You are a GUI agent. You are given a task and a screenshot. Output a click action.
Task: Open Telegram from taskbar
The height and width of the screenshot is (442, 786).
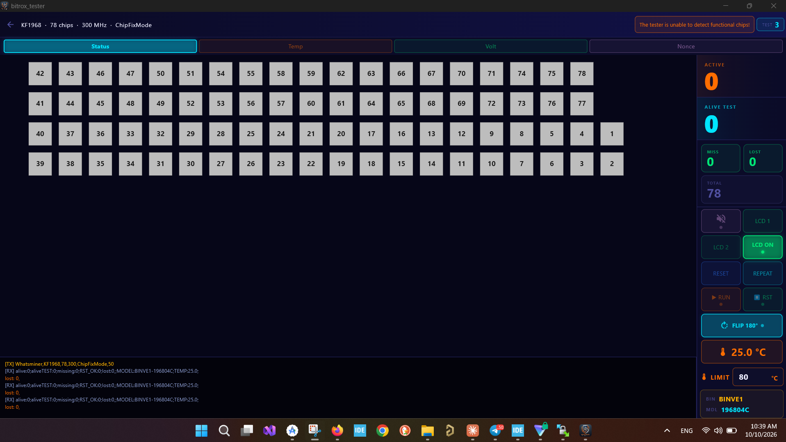(x=495, y=431)
